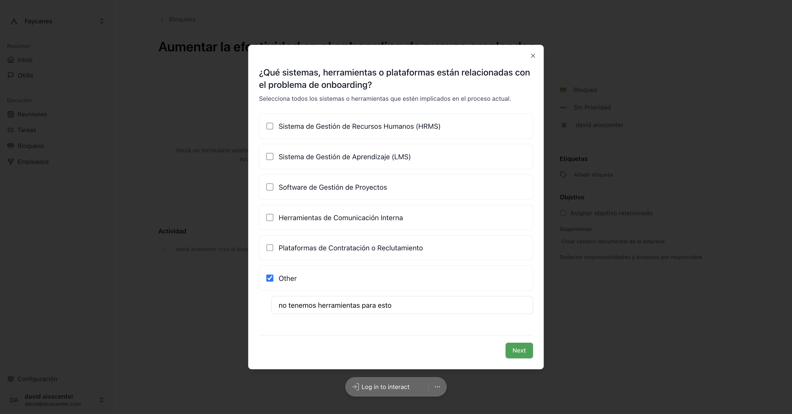Click the Faycanes workspace logo icon
The height and width of the screenshot is (414, 792).
[x=14, y=21]
